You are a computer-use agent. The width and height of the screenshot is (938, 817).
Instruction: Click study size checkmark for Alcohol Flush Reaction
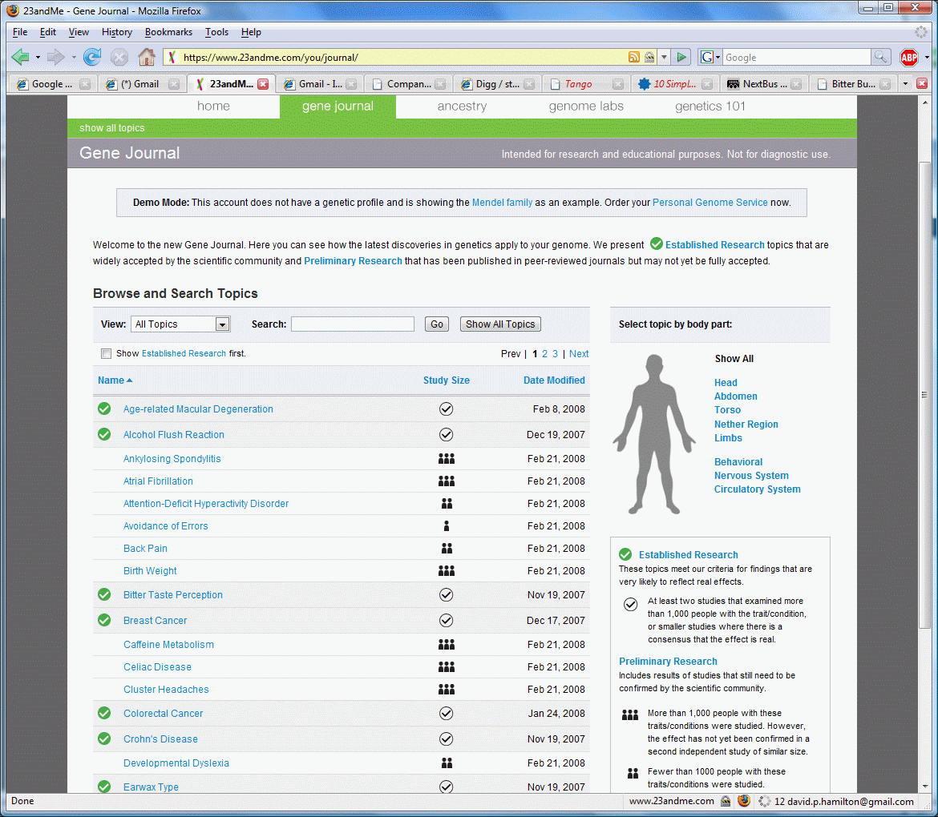click(446, 434)
